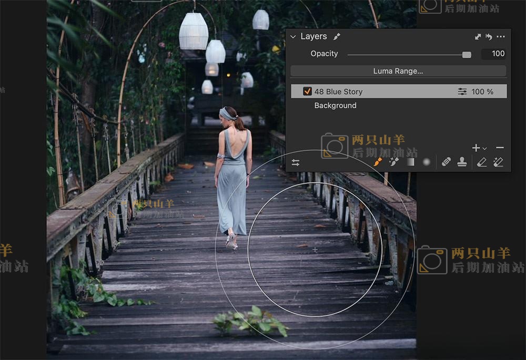The image size is (526, 360).
Task: Open brush settings sliders icon at panel bottom-left
Action: (x=296, y=163)
